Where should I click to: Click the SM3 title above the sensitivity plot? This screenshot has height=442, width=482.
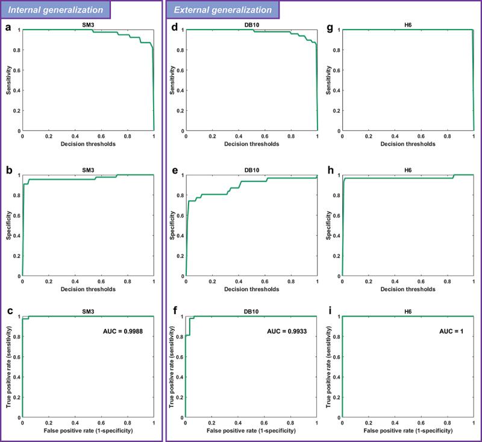click(89, 25)
